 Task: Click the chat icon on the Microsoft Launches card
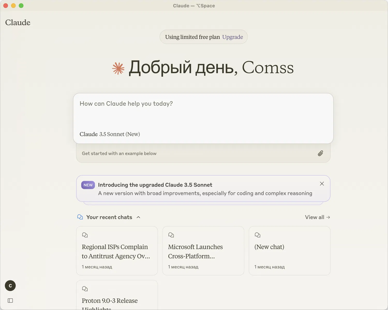tap(171, 235)
